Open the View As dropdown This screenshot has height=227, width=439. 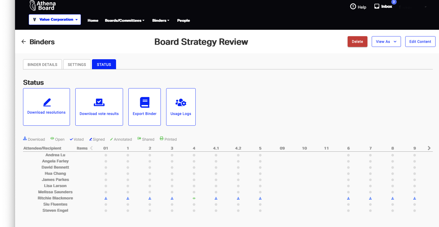click(386, 42)
